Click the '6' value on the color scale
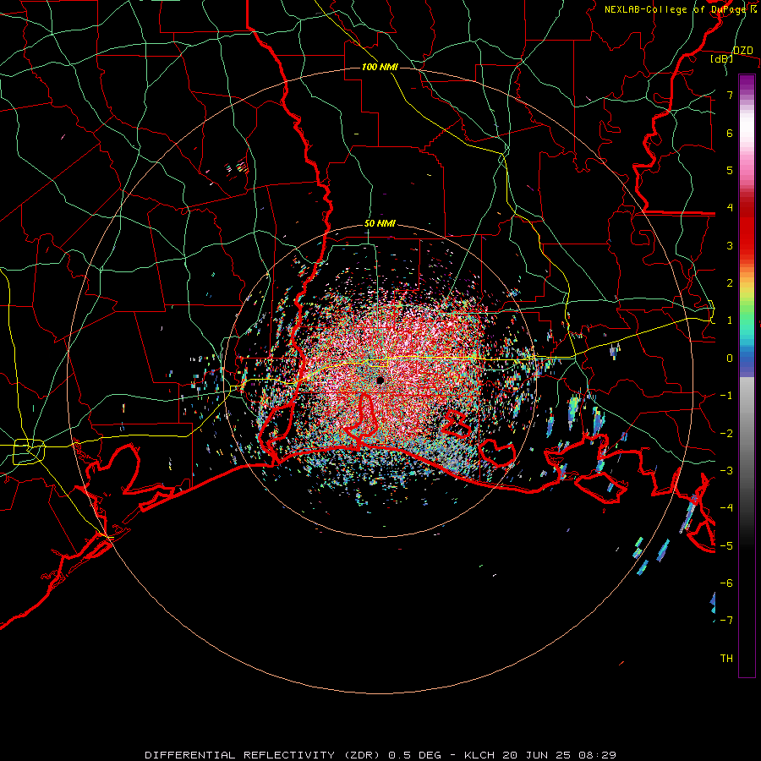This screenshot has width=761, height=761. point(730,133)
